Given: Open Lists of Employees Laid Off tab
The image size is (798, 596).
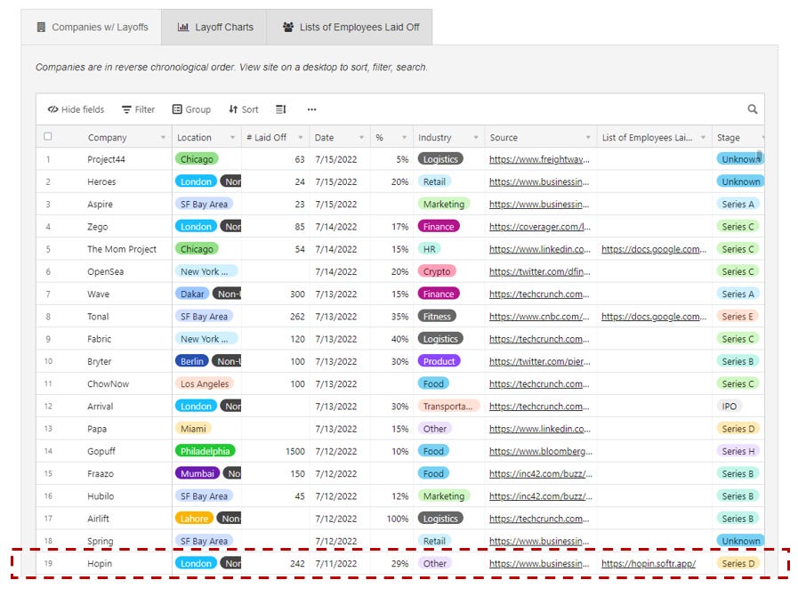Looking at the screenshot, I should pyautogui.click(x=350, y=27).
